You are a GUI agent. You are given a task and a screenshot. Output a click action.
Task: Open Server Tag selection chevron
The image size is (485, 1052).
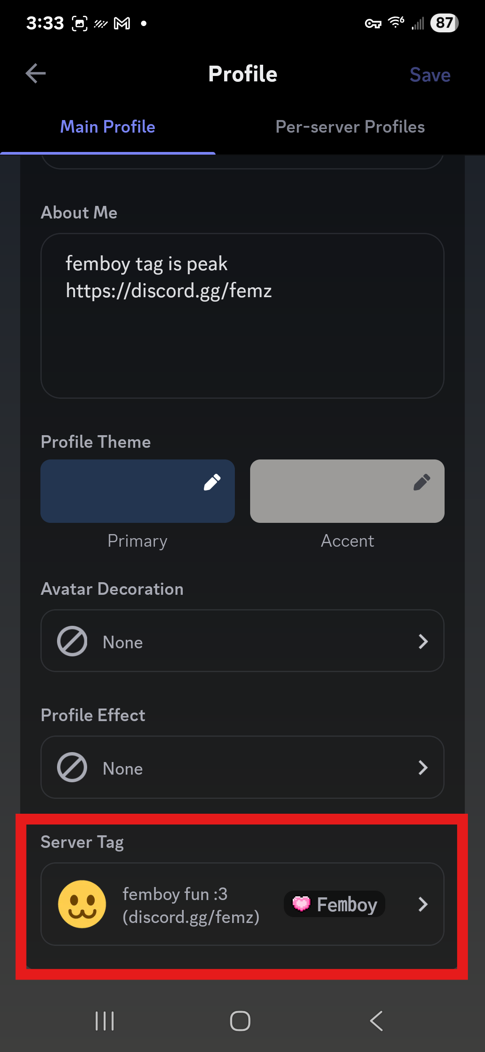pos(423,904)
